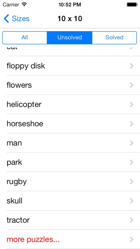Tap the chevron on the skull row
The height and width of the screenshot is (249, 140).
point(131,201)
